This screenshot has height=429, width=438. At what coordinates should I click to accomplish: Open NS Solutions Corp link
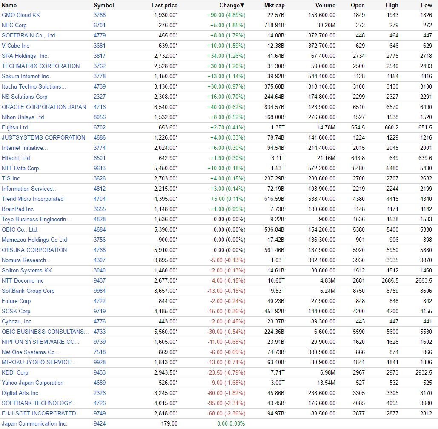(25, 97)
